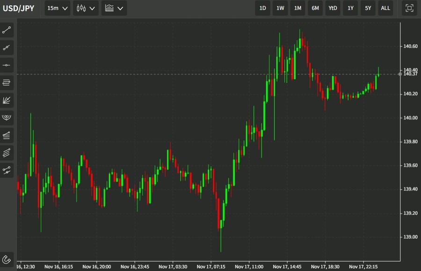421x271 pixels.
Task: Click the 139.00 price axis label
Action: tap(410, 237)
